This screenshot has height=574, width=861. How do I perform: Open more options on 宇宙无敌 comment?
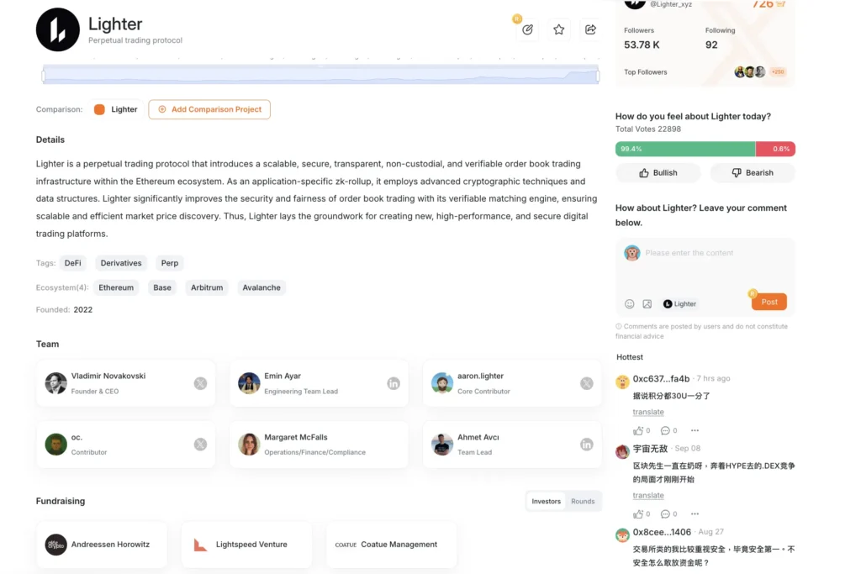695,514
